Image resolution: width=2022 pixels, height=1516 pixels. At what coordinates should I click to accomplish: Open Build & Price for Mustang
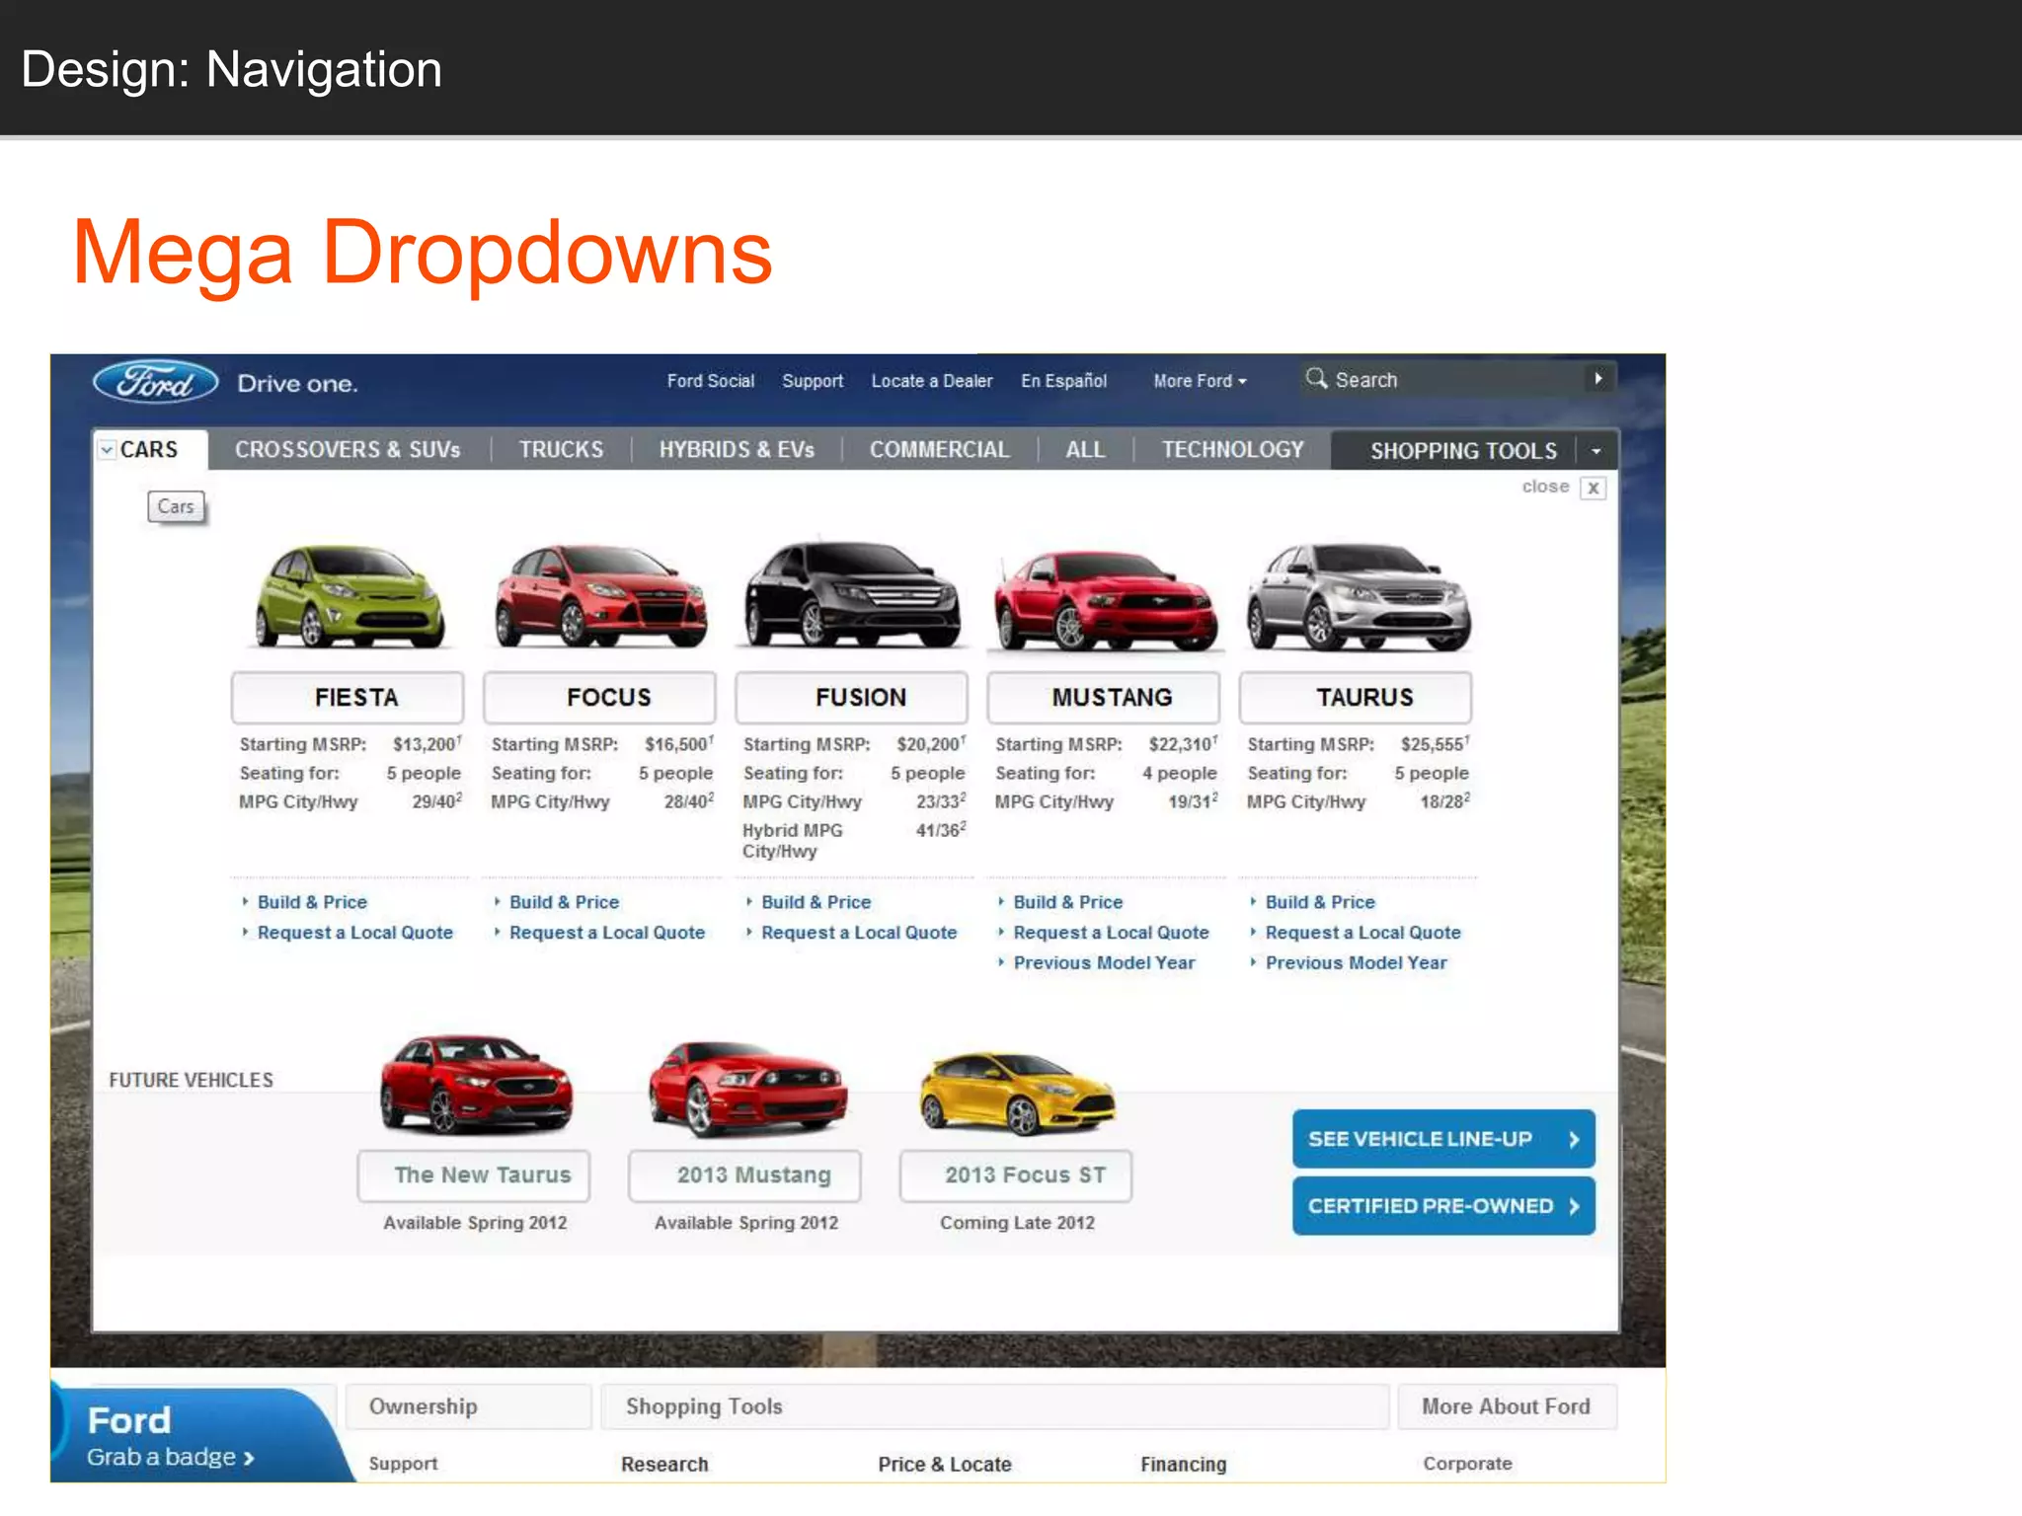pos(1067,902)
